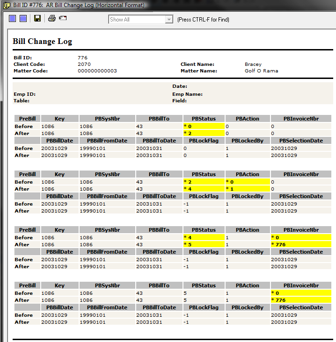Click the Show All dropdown arrow
Image resolution: width=336 pixels, height=342 pixels.
point(169,20)
